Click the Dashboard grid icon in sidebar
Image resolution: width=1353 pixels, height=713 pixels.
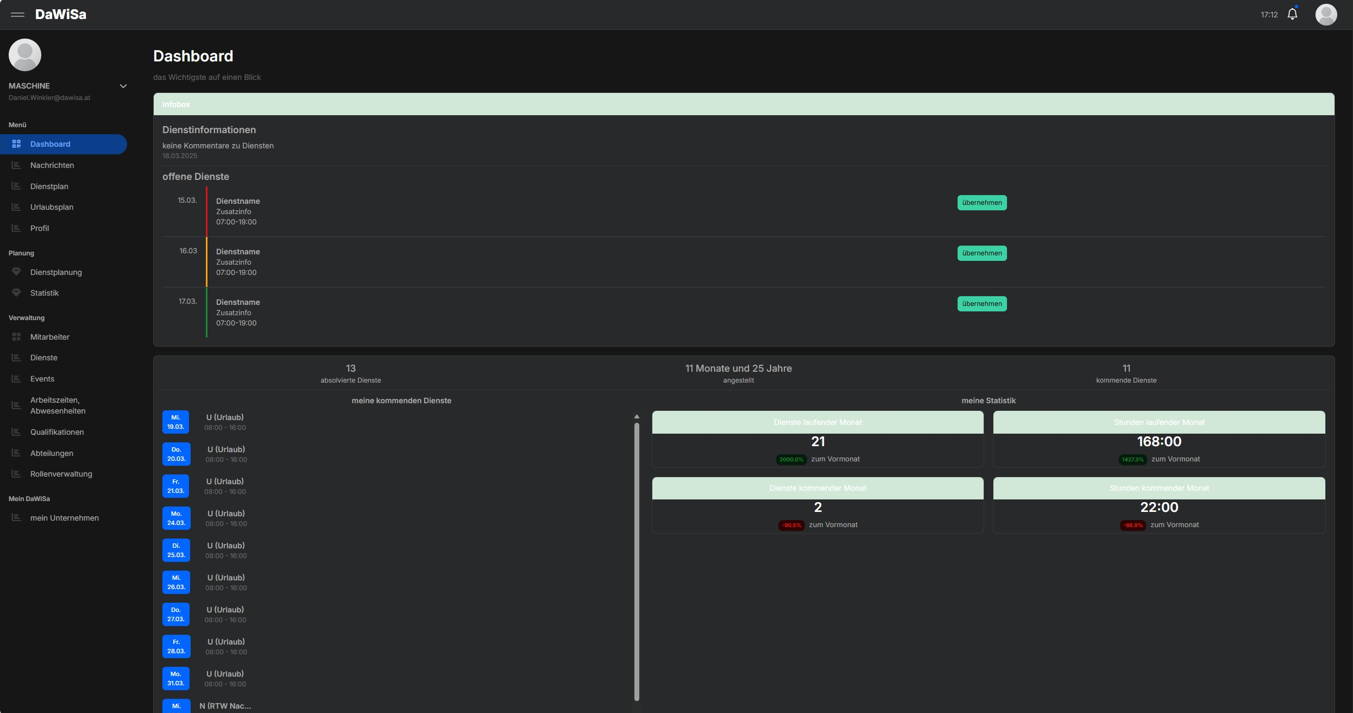coord(16,144)
